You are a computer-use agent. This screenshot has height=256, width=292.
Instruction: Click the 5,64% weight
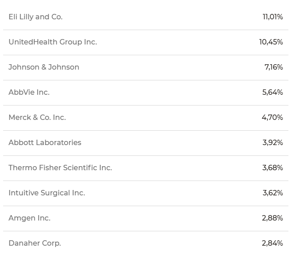273,92
